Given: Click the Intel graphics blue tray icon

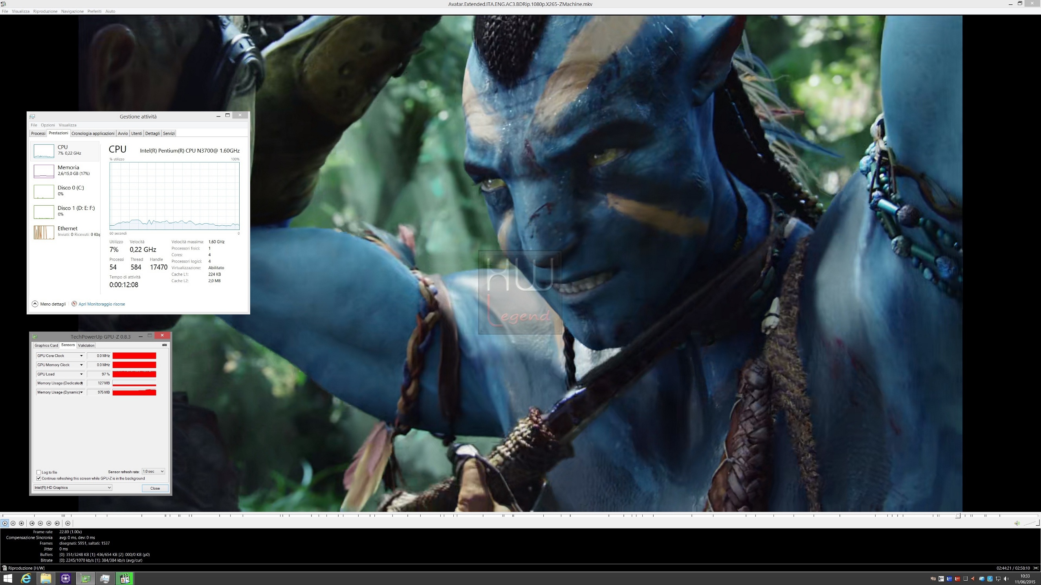Looking at the screenshot, I should tap(990, 579).
